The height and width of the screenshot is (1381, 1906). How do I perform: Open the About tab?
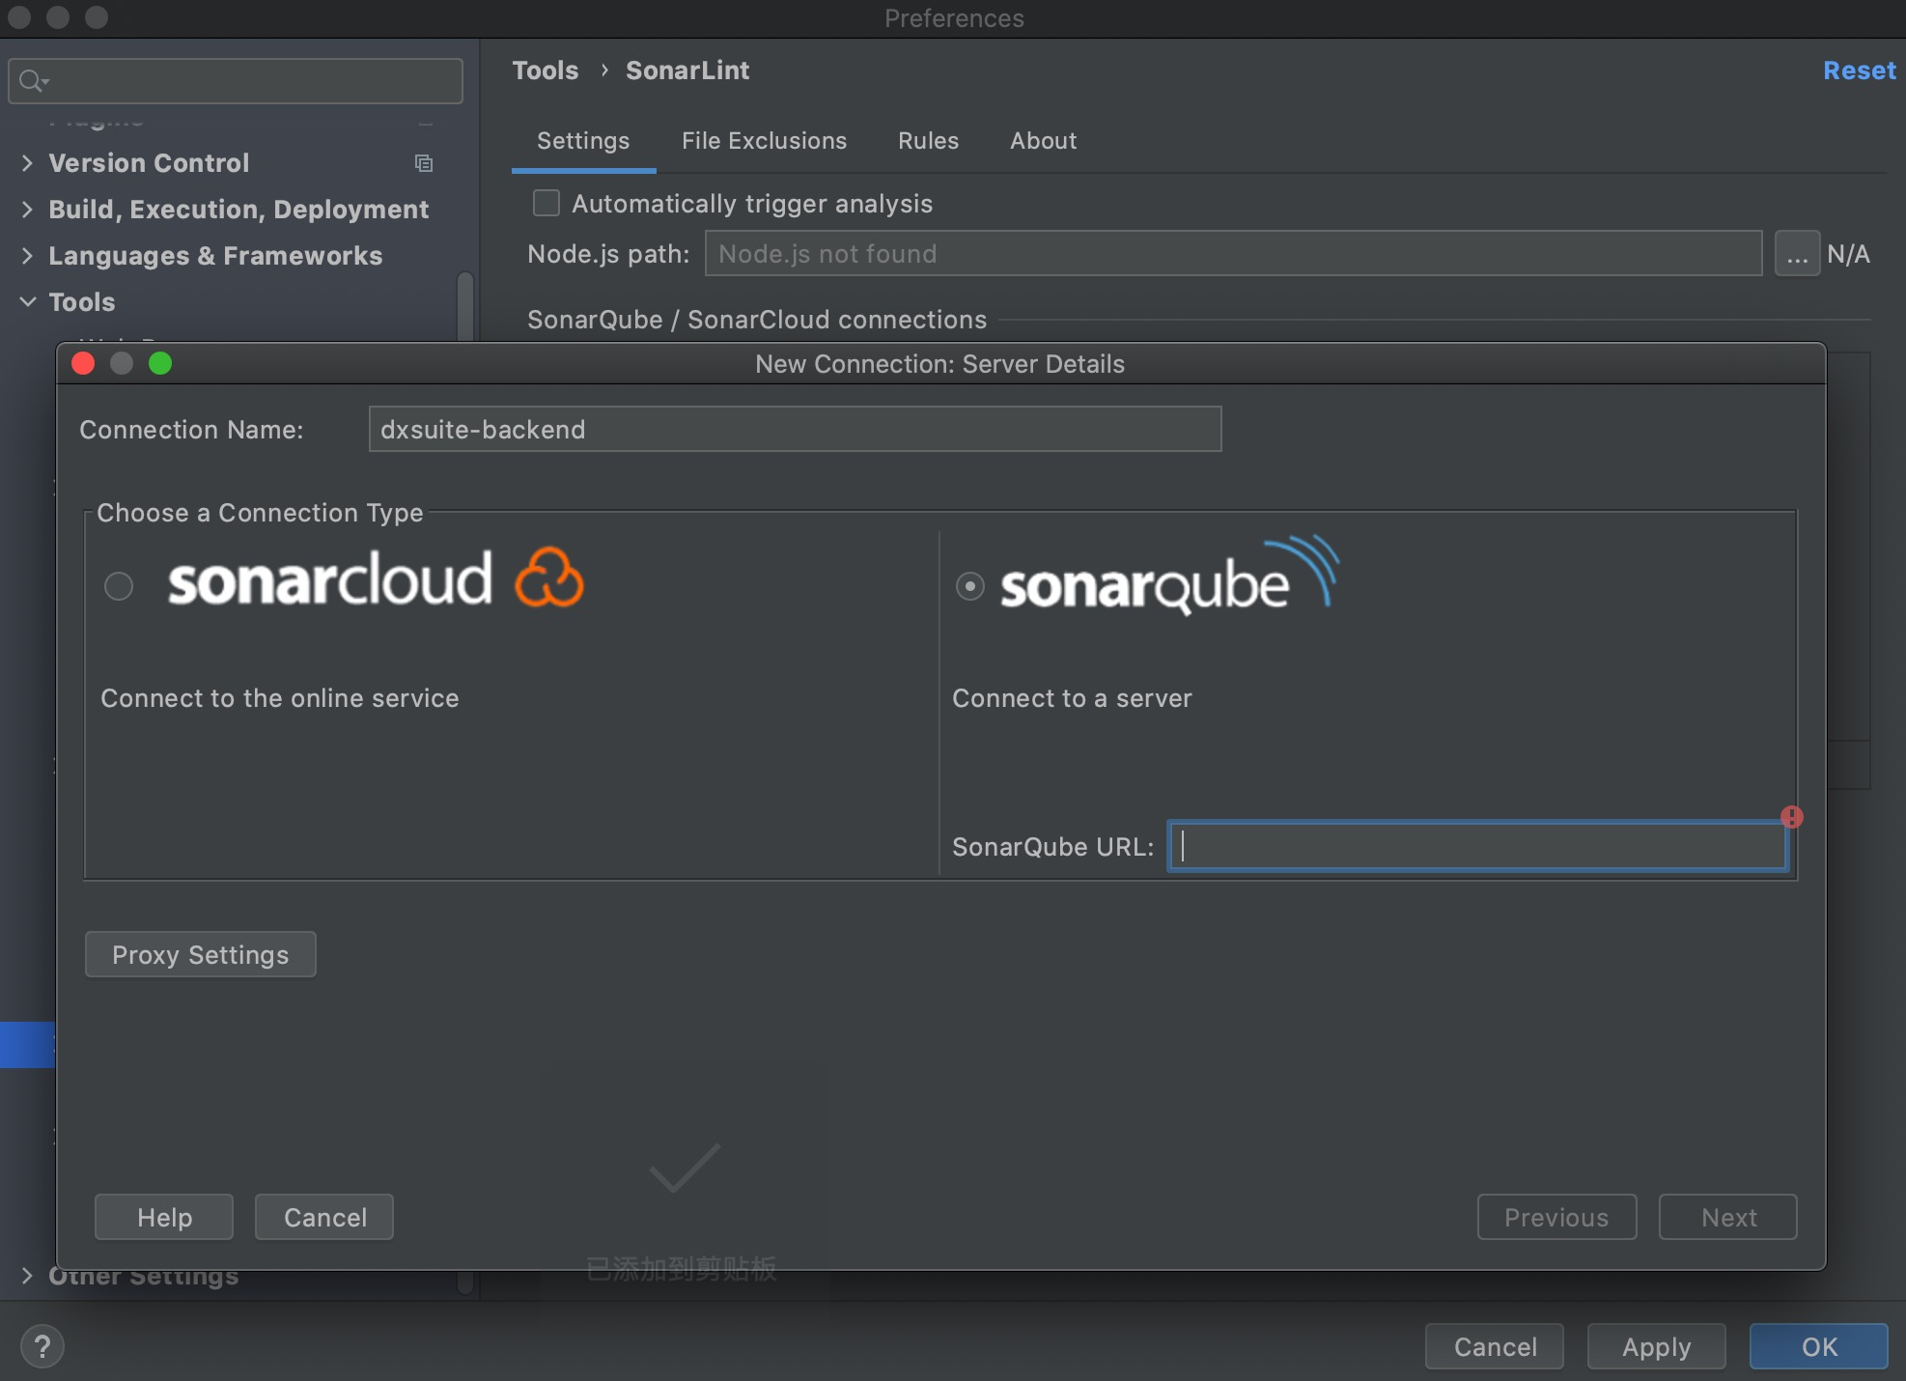pos(1043,141)
